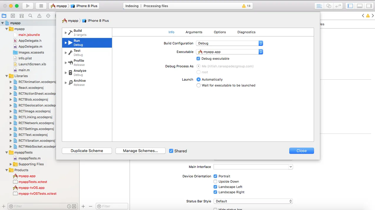
Task: Open the Build Configuration Debug dropdown
Action: (229, 43)
